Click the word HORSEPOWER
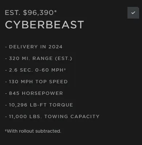The width and height of the screenshot is (142, 145). click(x=42, y=93)
